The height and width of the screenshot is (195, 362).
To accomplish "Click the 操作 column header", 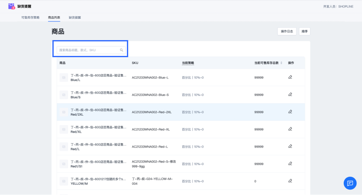I will click(291, 63).
